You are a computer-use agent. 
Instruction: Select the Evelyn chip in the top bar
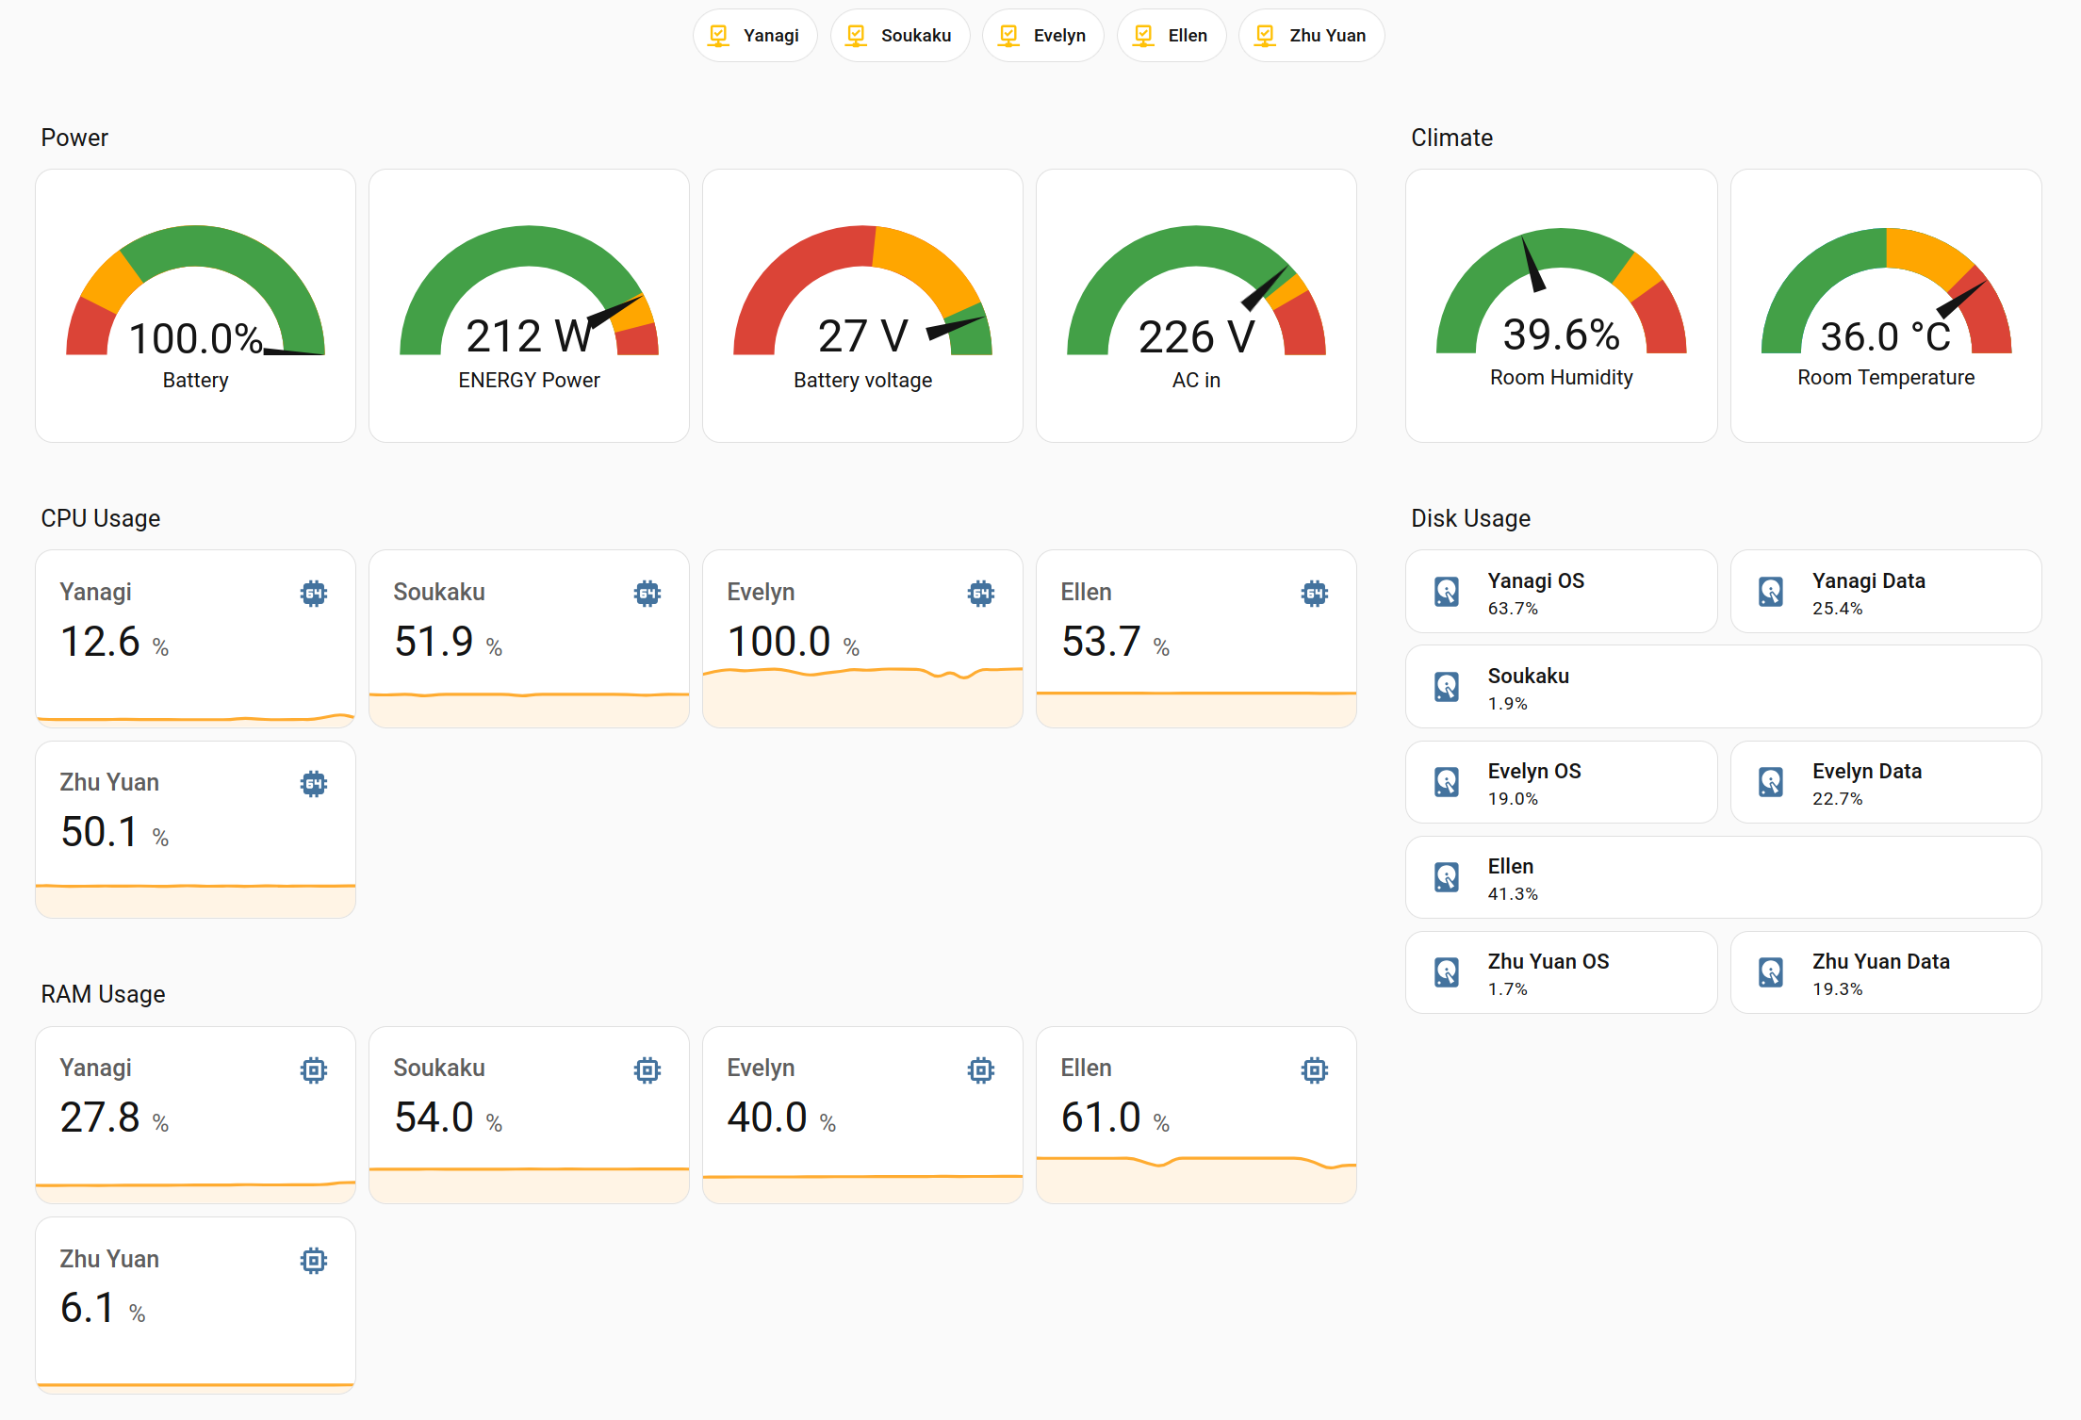(x=1042, y=35)
